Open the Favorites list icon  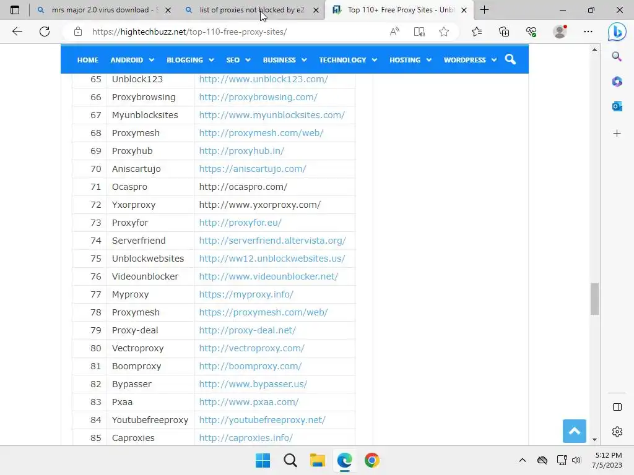pyautogui.click(x=477, y=32)
